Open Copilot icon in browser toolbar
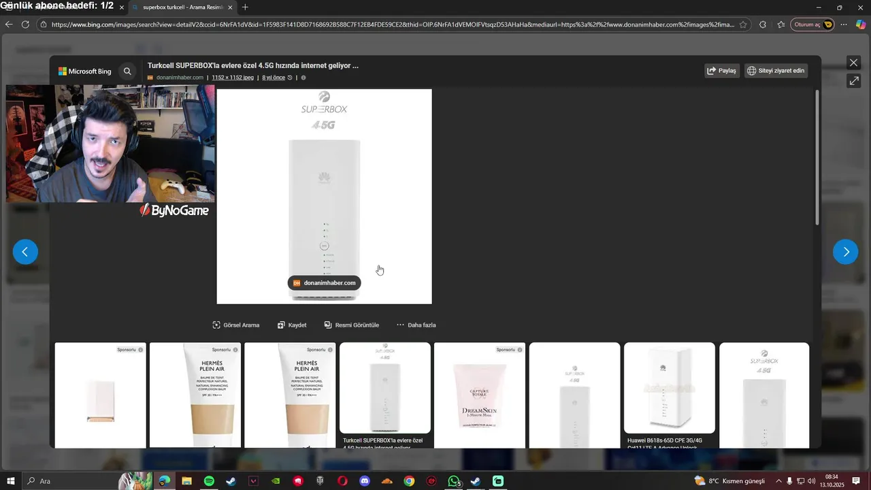The image size is (871, 490). coord(861,24)
